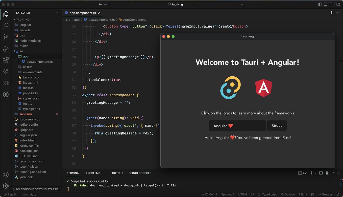Image resolution: width=343 pixels, height=197 pixels.
Task: Click the Angular logo in the app window
Action: point(264,88)
